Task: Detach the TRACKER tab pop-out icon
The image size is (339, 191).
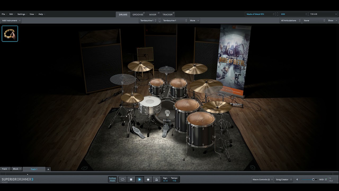Action: (x=174, y=13)
